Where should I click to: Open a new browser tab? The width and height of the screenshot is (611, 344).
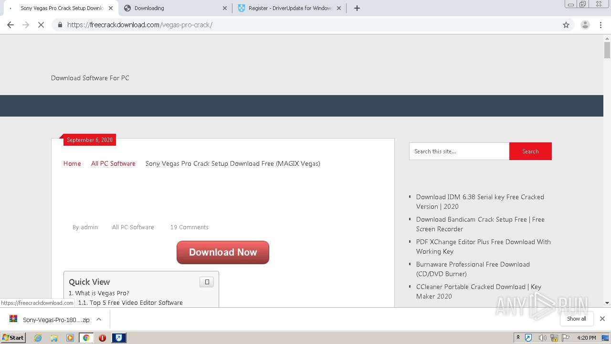tap(357, 8)
